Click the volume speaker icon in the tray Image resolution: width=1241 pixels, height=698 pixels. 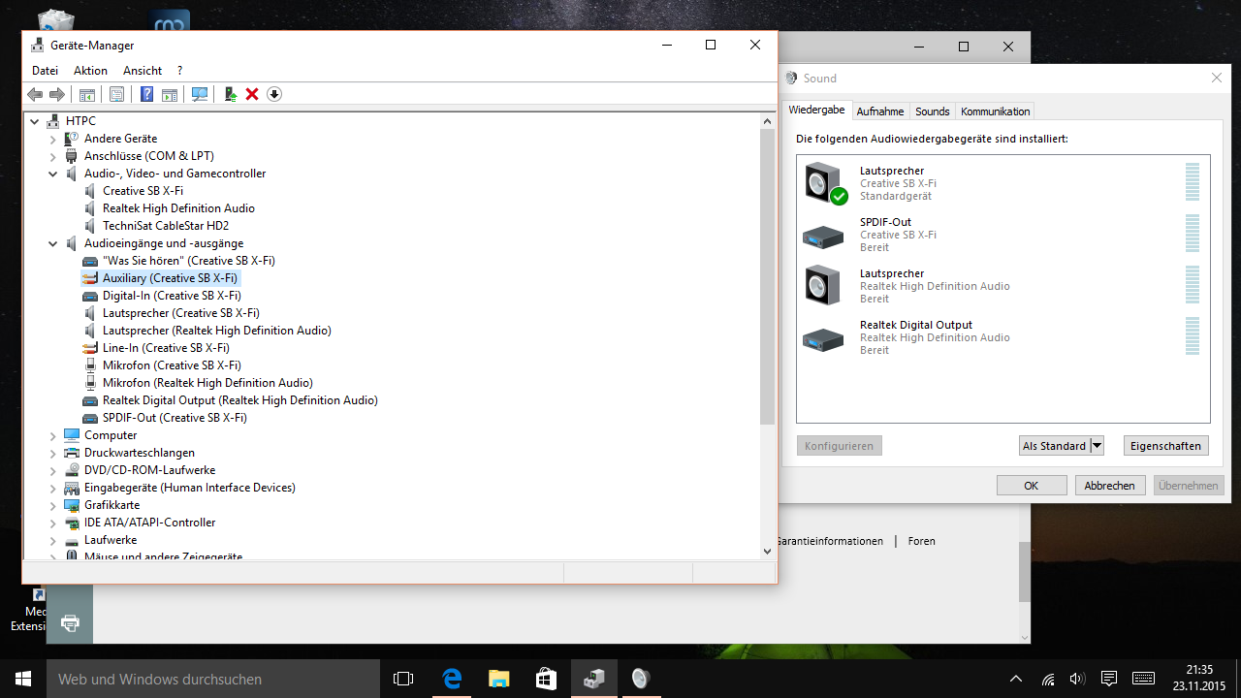point(1077,679)
